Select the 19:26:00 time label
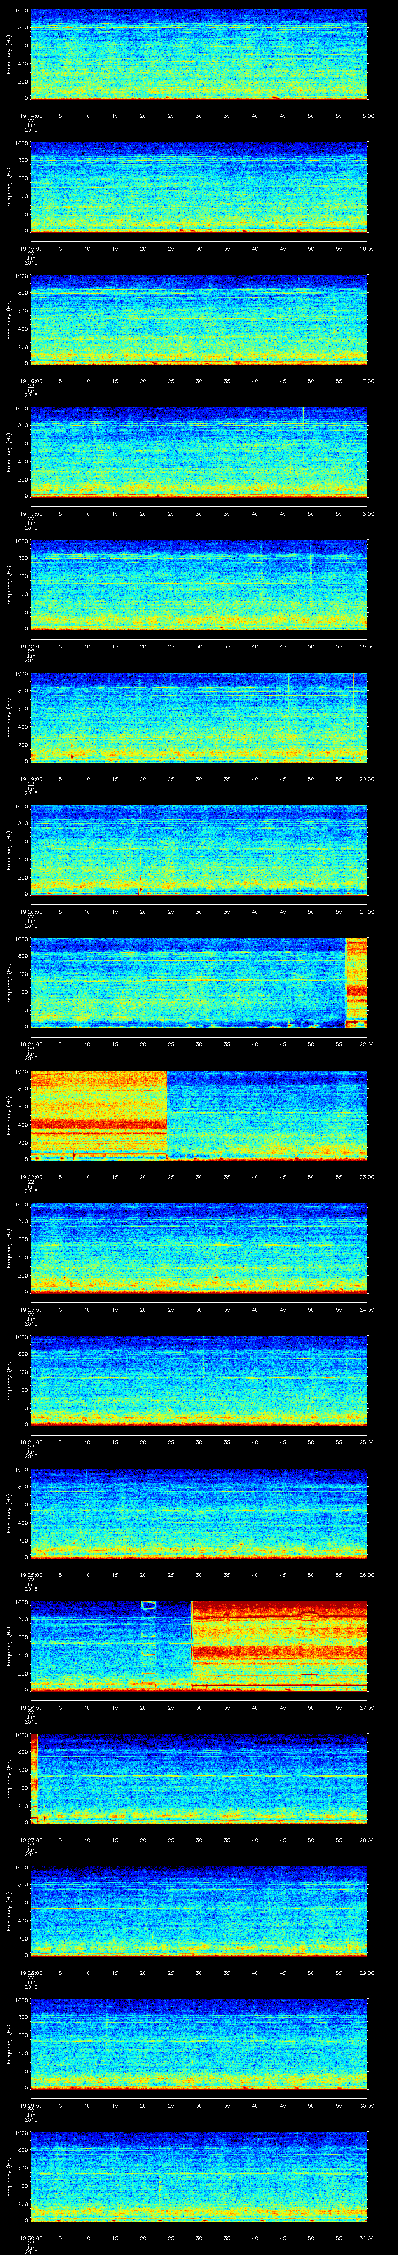 tap(31, 1708)
